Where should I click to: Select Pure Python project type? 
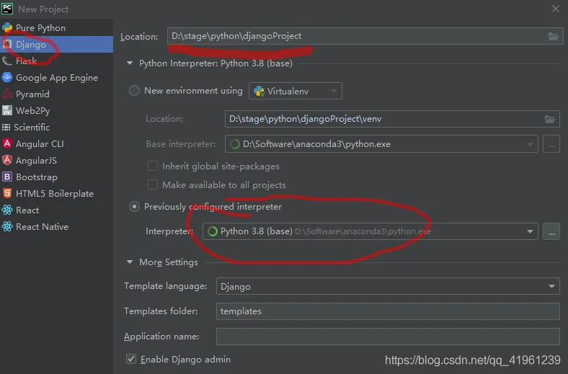click(x=56, y=28)
